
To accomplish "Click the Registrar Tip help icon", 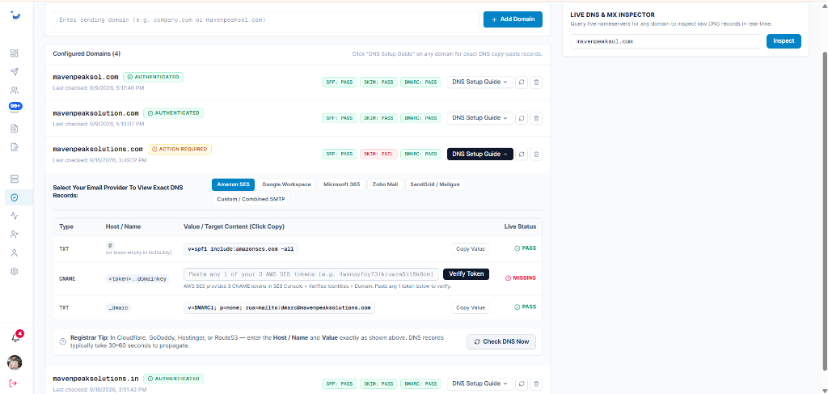I will click(x=63, y=341).
